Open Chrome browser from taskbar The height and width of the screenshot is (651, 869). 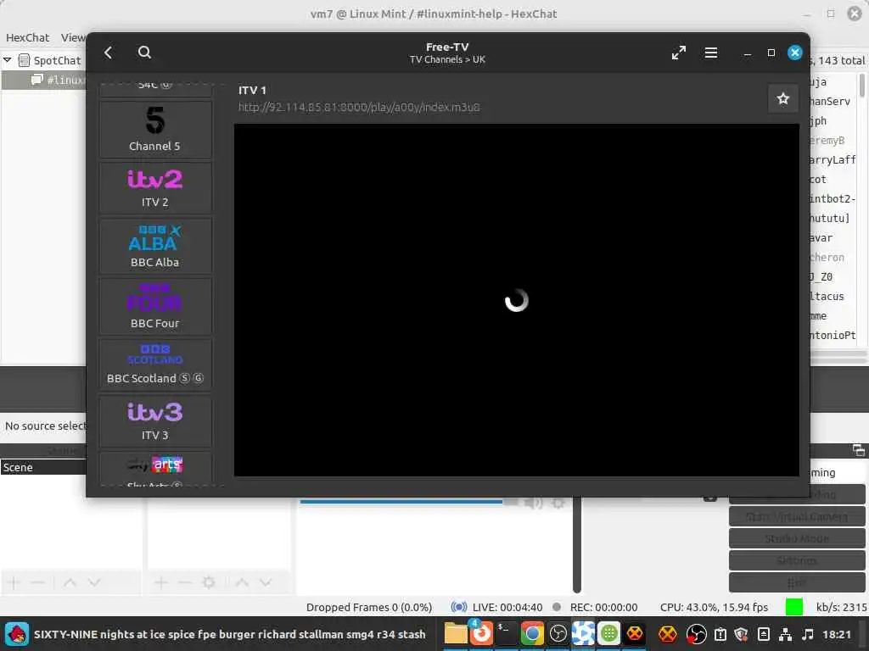pyautogui.click(x=531, y=634)
